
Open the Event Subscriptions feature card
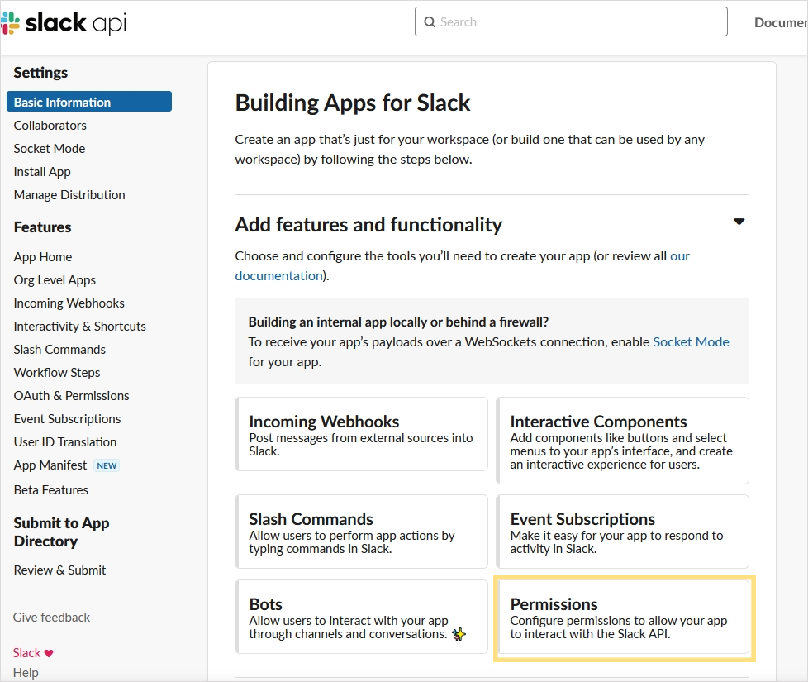click(622, 532)
